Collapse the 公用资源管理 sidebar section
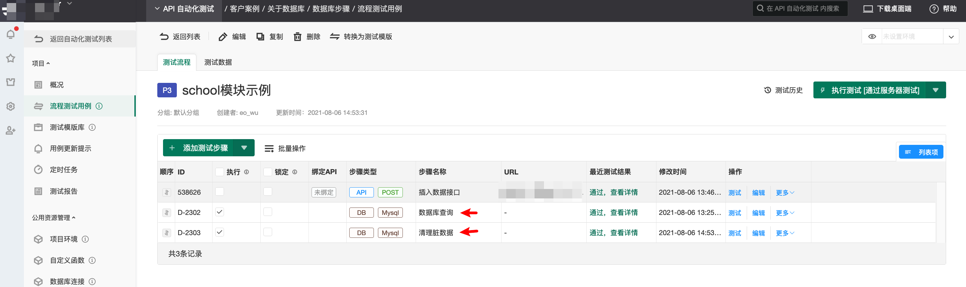 point(54,218)
